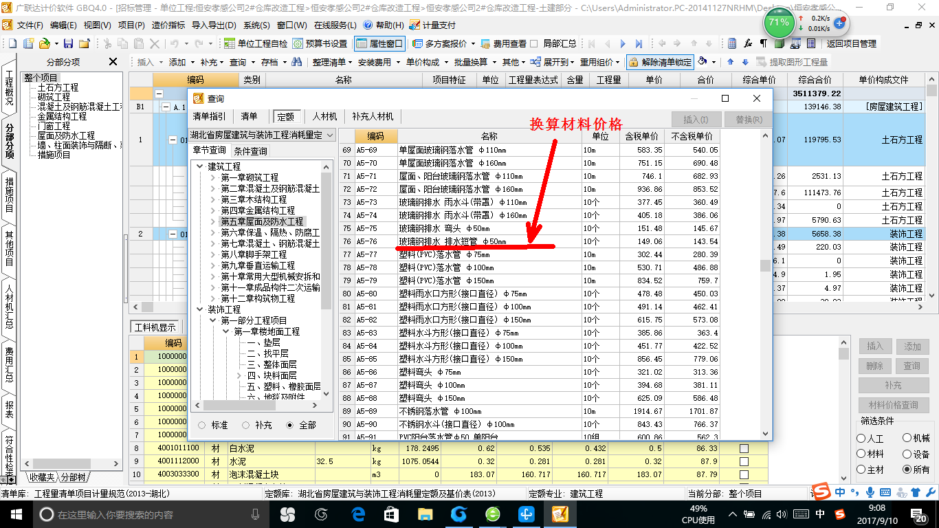This screenshot has width=939, height=528.
Task: Open the Microsoft Store taskbar icon
Action: click(x=392, y=514)
